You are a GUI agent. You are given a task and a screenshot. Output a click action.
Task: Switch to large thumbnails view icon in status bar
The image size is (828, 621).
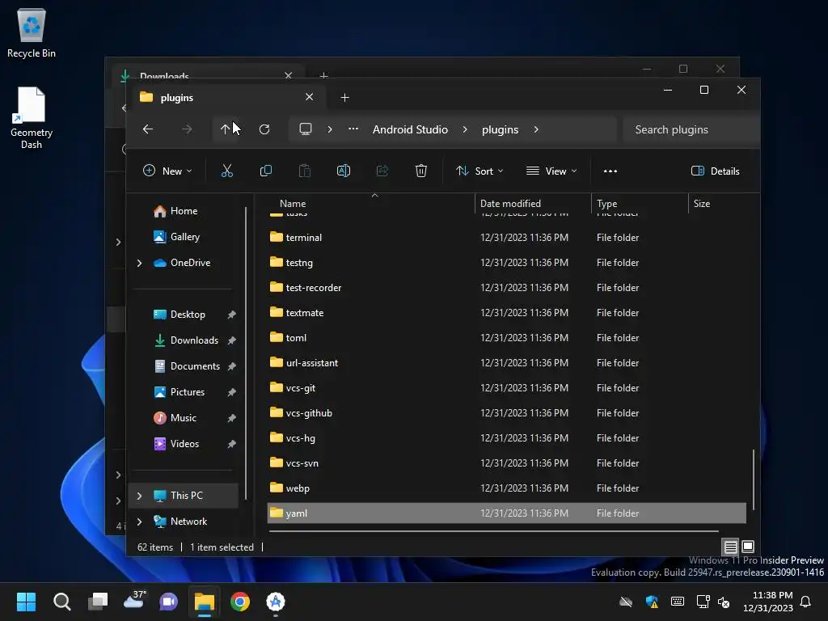coord(748,547)
